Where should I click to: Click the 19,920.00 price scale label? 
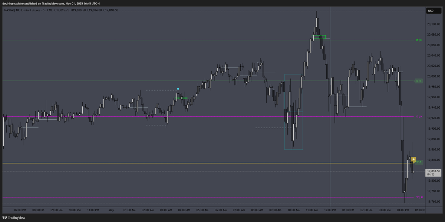pos(434,118)
